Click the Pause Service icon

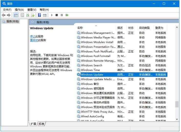tap(62, 15)
